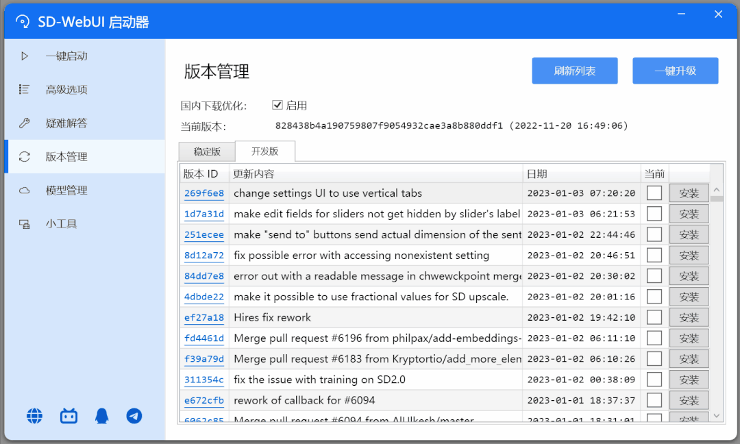The width and height of the screenshot is (740, 444).
Task: Open the fd4461d commit link
Action: point(203,337)
